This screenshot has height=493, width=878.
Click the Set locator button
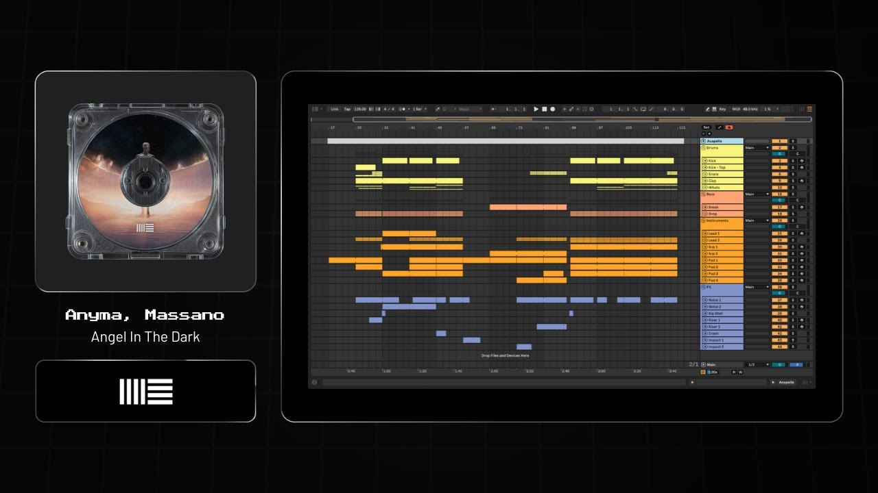click(707, 127)
